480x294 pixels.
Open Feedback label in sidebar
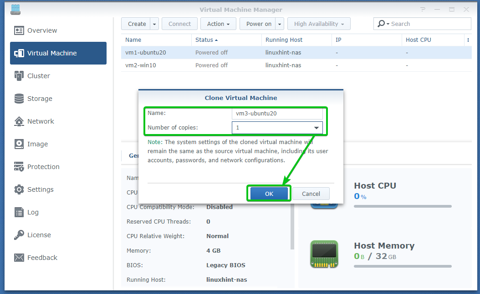pos(42,258)
